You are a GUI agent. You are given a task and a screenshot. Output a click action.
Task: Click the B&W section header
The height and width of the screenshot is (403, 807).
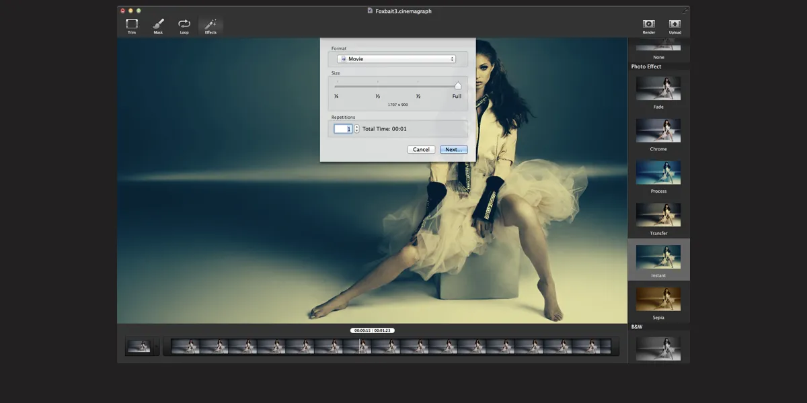tap(637, 327)
